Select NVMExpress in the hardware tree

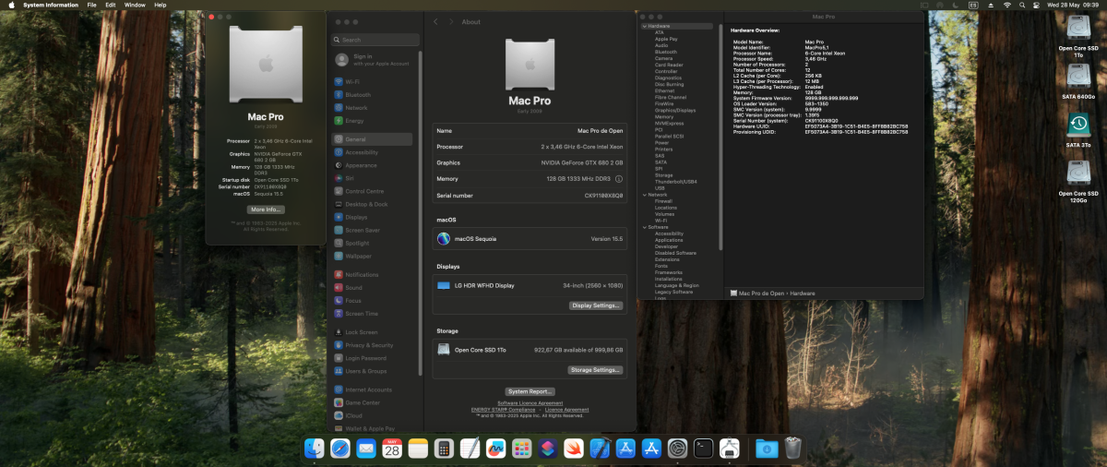(x=669, y=124)
